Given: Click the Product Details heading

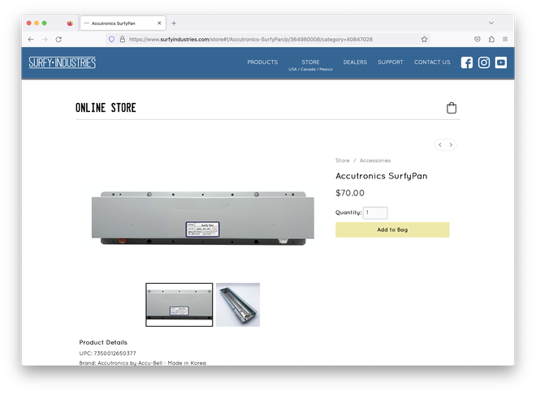Looking at the screenshot, I should [103, 342].
